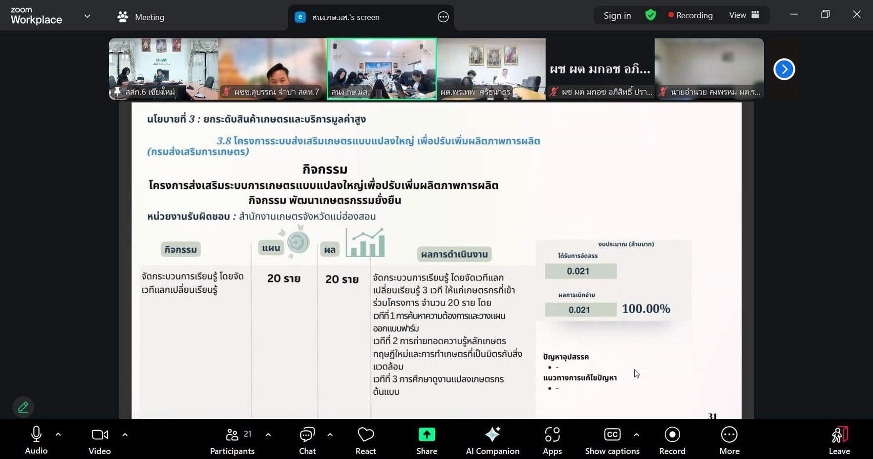
Task: Open the Chat panel
Action: point(307,440)
